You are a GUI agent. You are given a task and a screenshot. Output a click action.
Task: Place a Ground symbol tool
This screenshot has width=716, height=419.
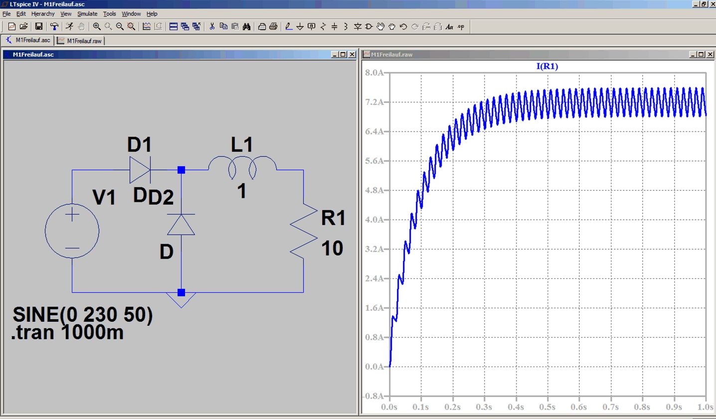pos(300,26)
